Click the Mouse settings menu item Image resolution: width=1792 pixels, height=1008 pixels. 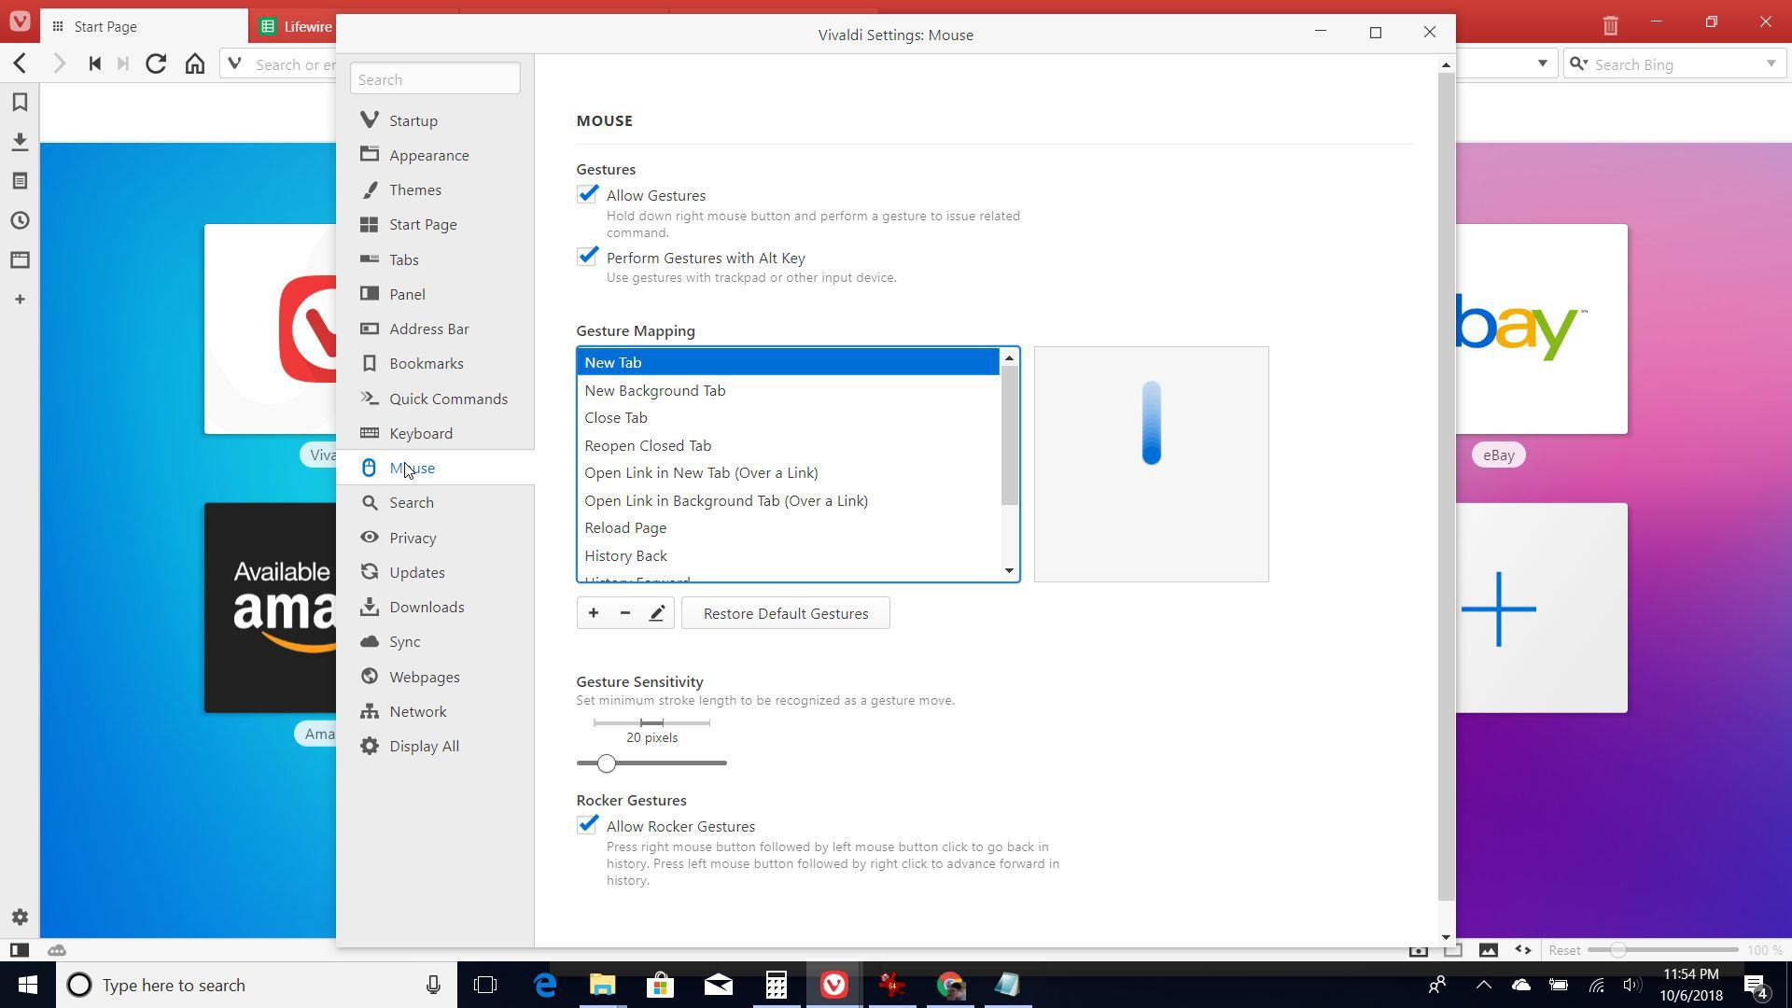[x=413, y=468]
